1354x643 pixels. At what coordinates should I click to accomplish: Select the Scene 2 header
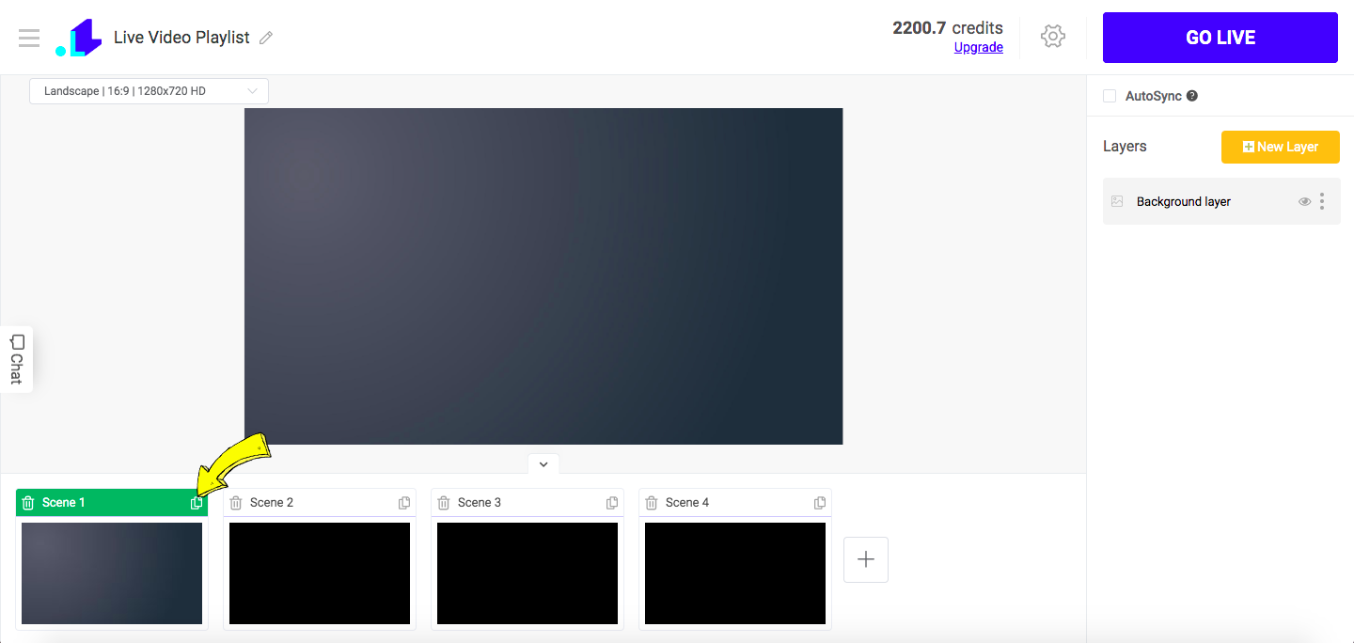(x=320, y=503)
